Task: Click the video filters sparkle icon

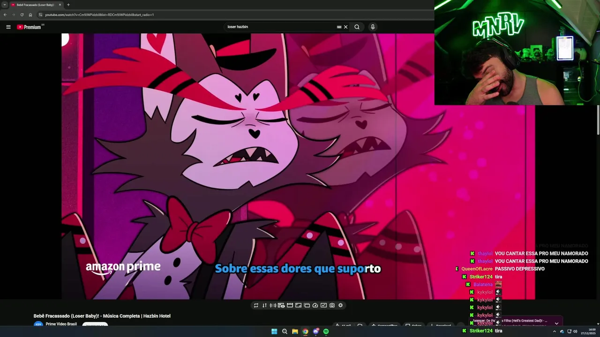Action: [x=323, y=305]
